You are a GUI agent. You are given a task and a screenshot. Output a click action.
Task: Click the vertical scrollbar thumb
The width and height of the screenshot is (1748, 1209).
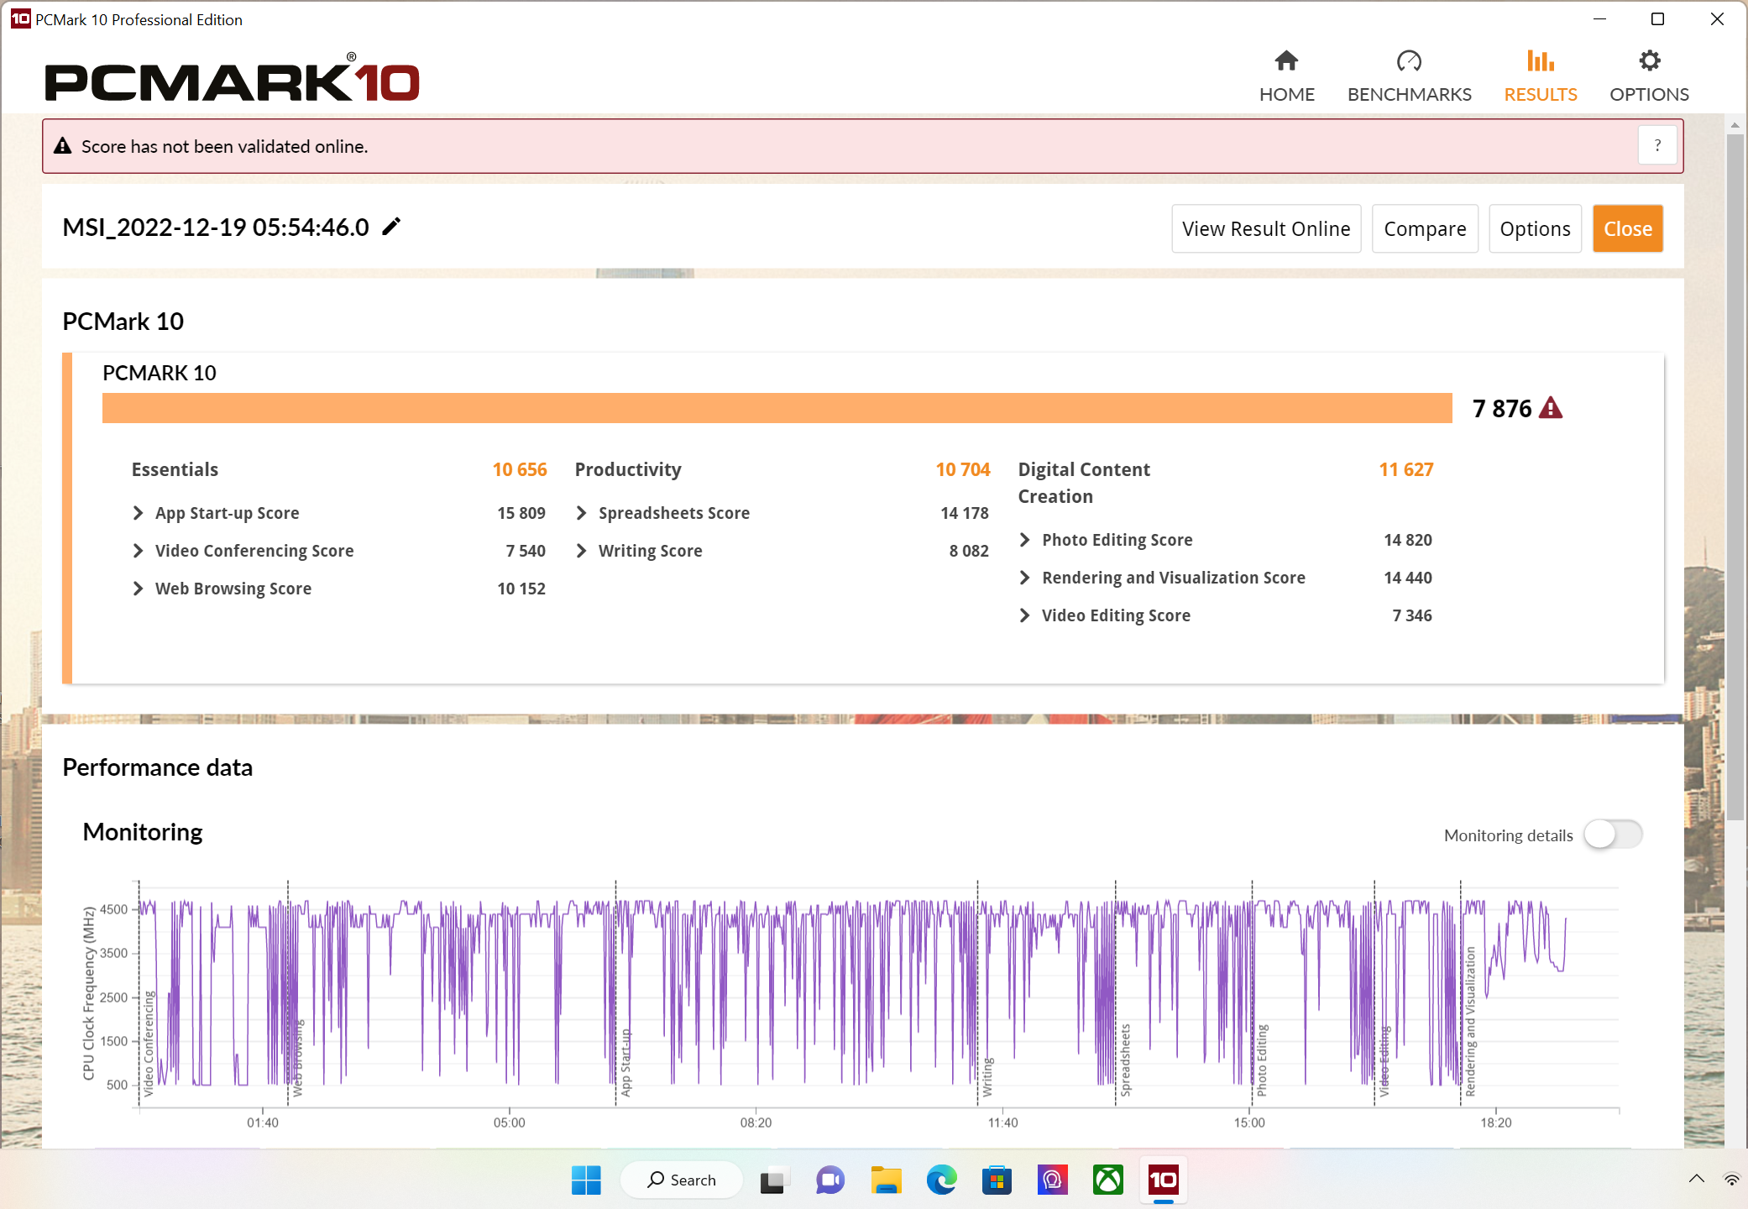(x=1735, y=476)
